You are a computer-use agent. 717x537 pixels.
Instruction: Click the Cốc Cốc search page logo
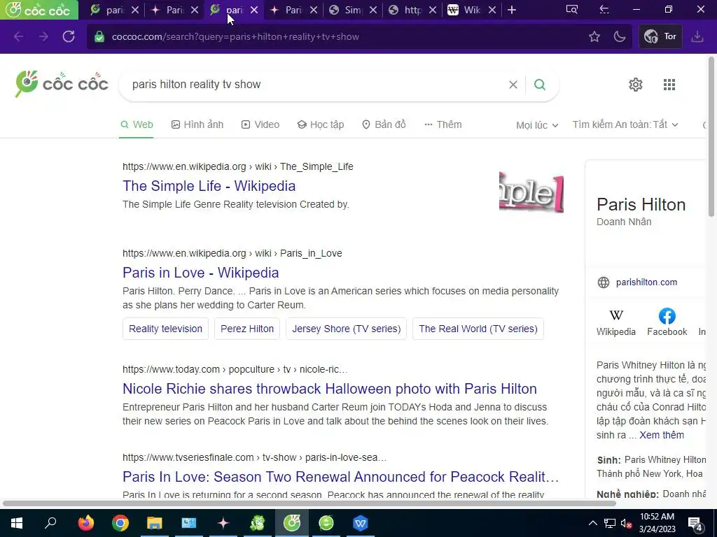[x=62, y=84]
